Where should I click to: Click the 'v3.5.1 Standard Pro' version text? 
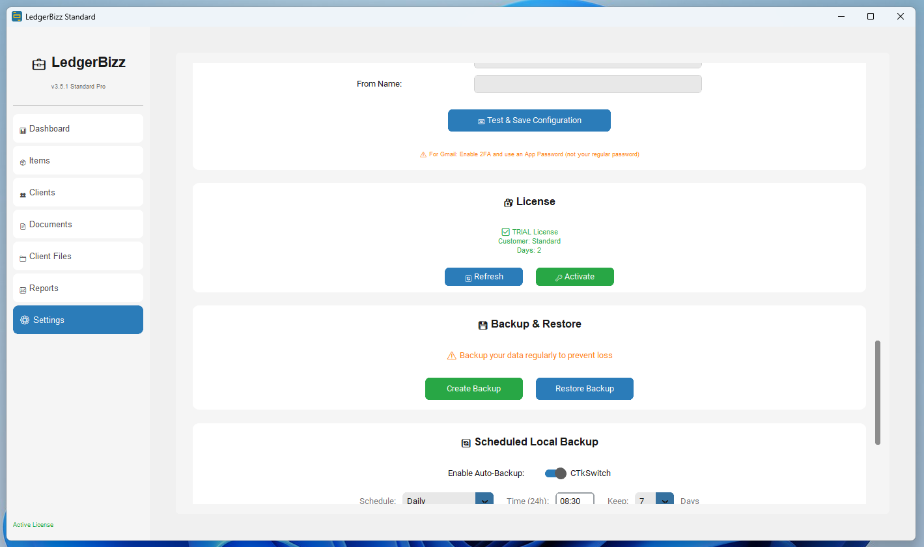click(x=78, y=87)
